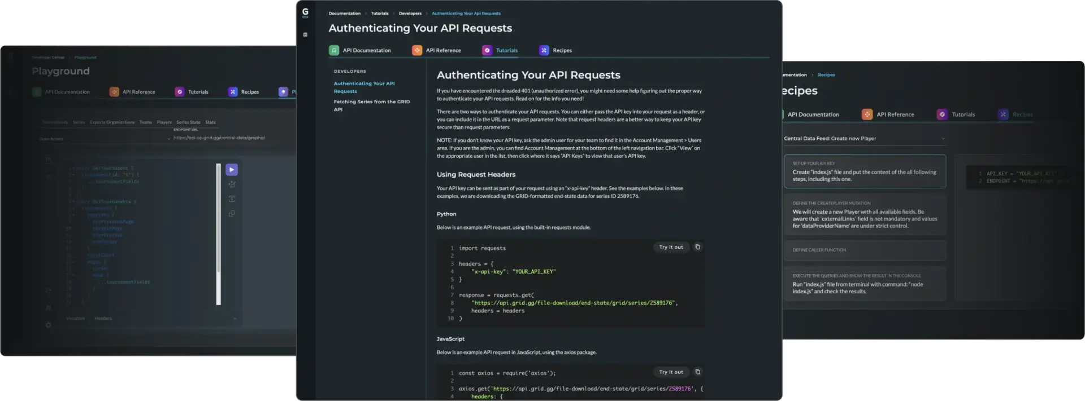
Task: Click the merge query icon in Playground editor
Action: pos(232,199)
